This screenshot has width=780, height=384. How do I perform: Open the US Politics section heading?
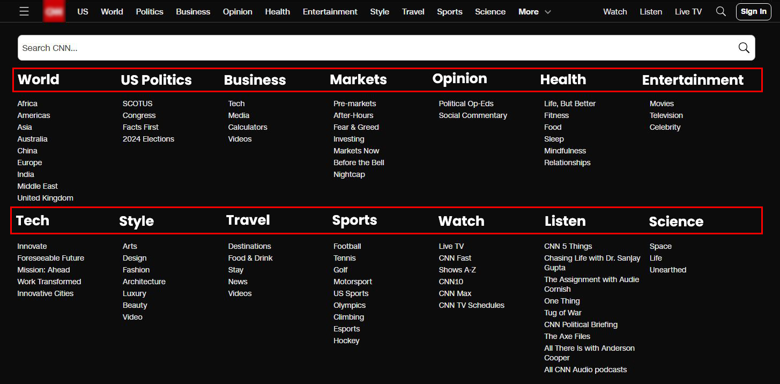point(156,80)
